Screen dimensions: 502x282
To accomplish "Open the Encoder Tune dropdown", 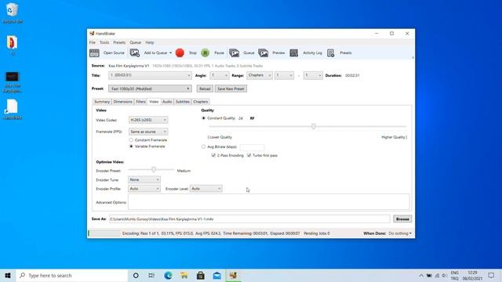I will 144,179.
